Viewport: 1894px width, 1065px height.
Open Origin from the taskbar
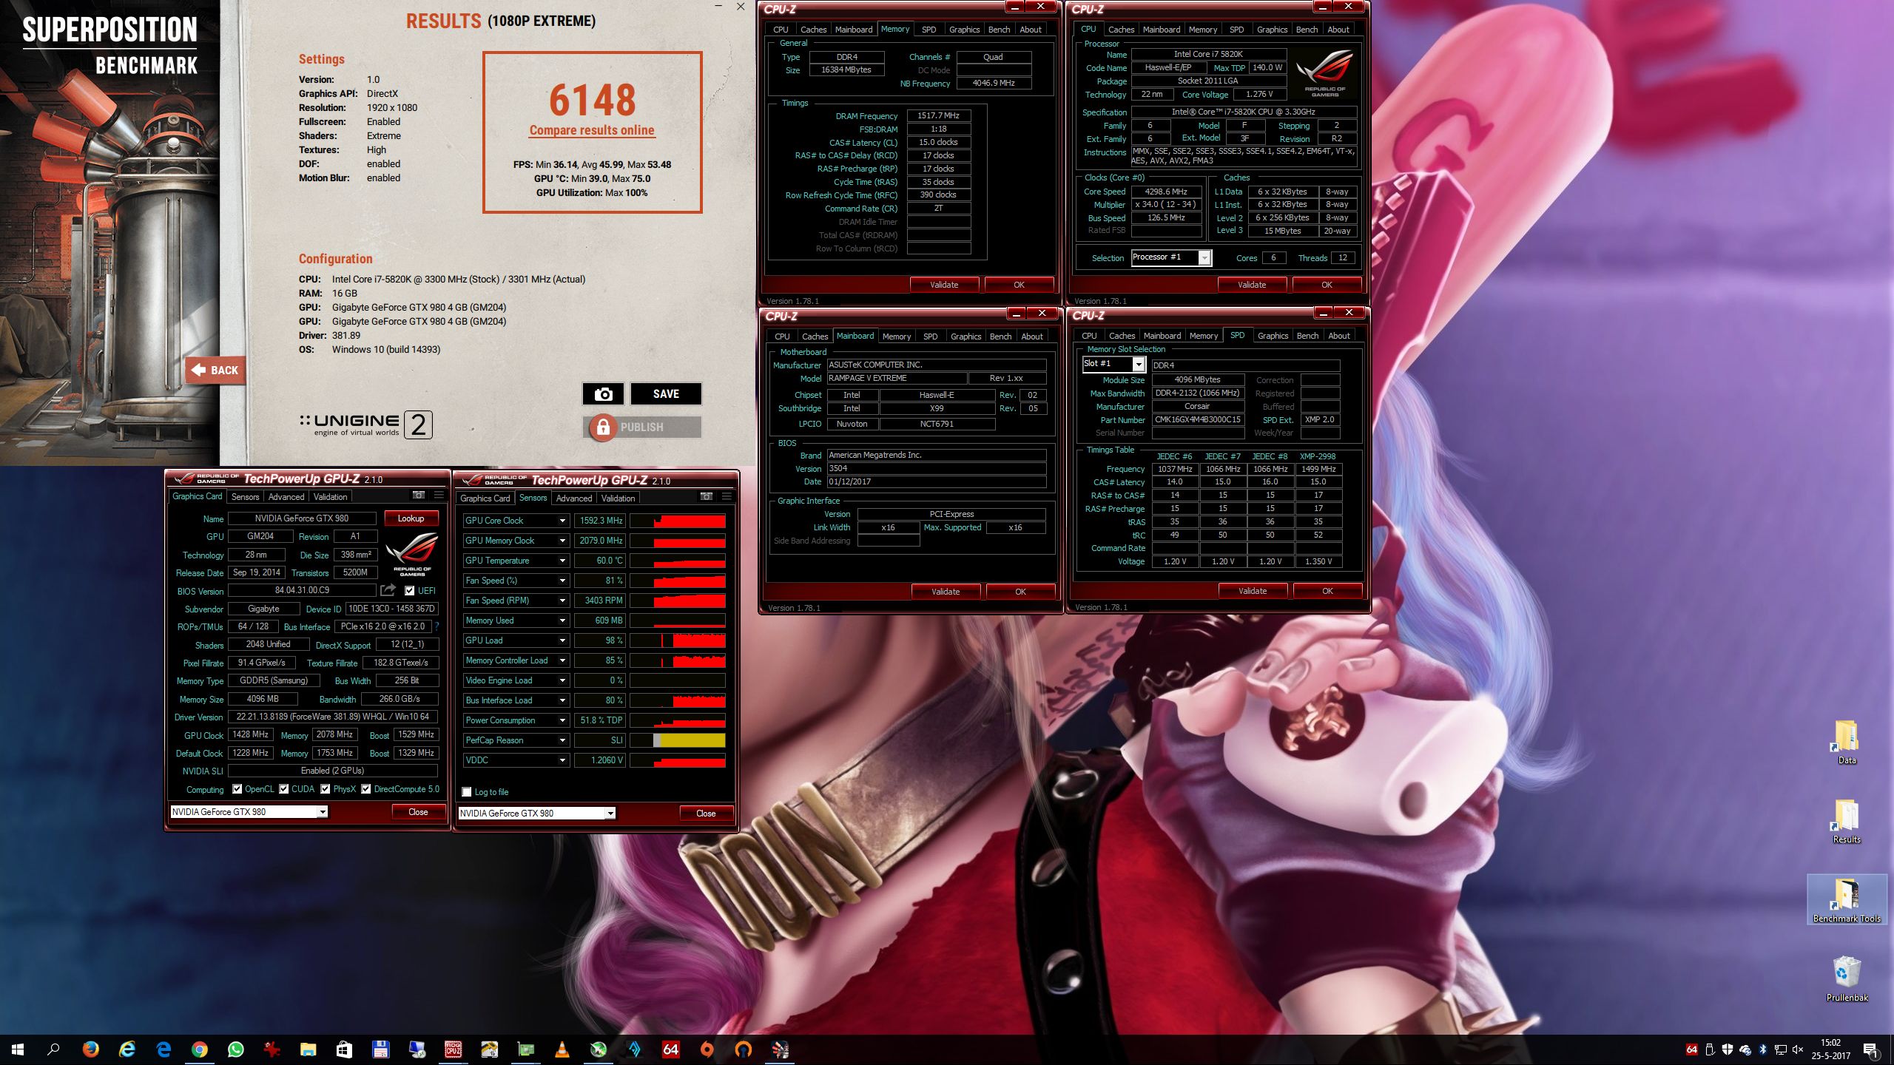tap(707, 1049)
